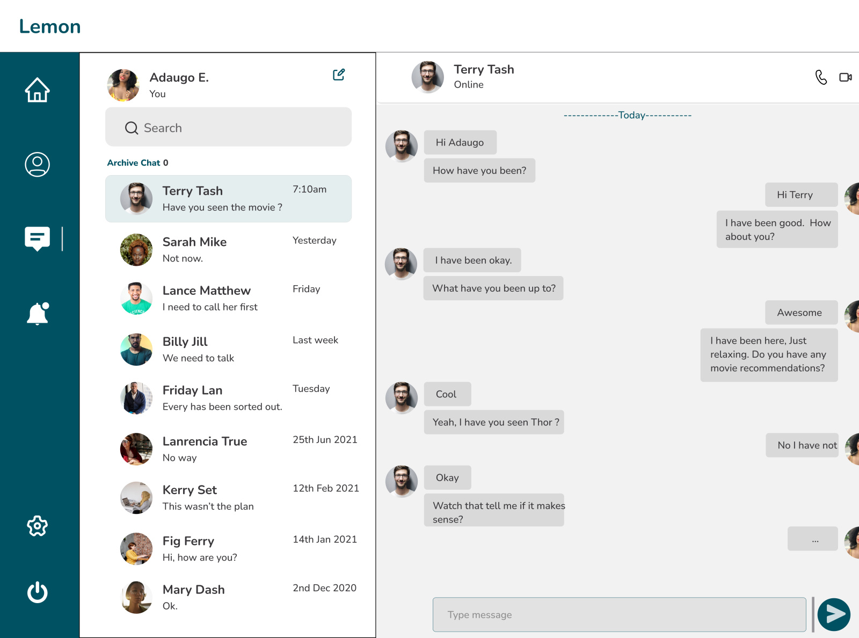Log out with the power icon
The height and width of the screenshot is (638, 859).
37,593
